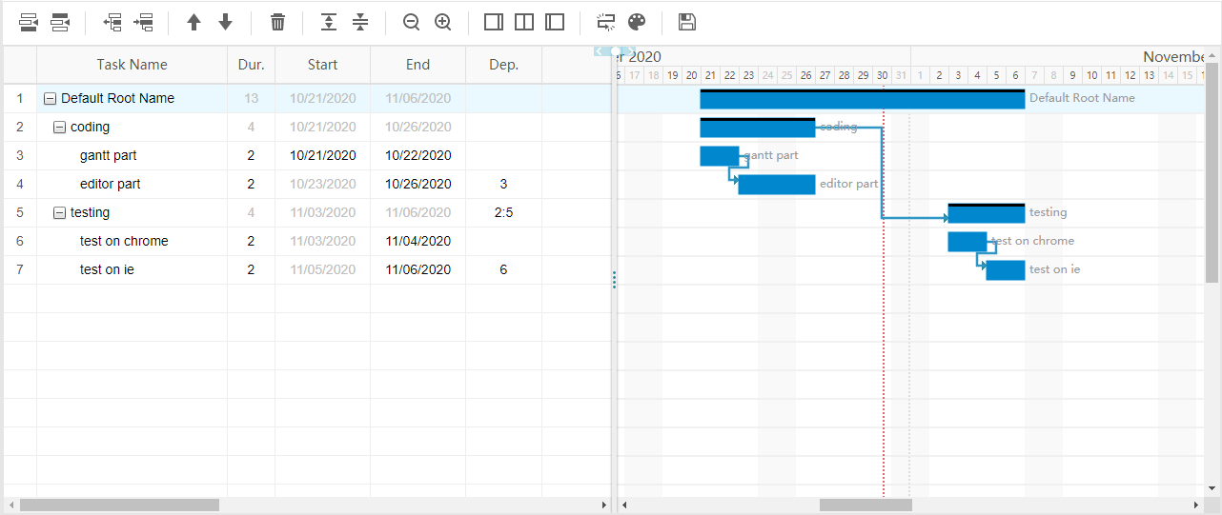This screenshot has height=515, width=1222.
Task: Show only the task grid panel layout
Action: coord(493,22)
